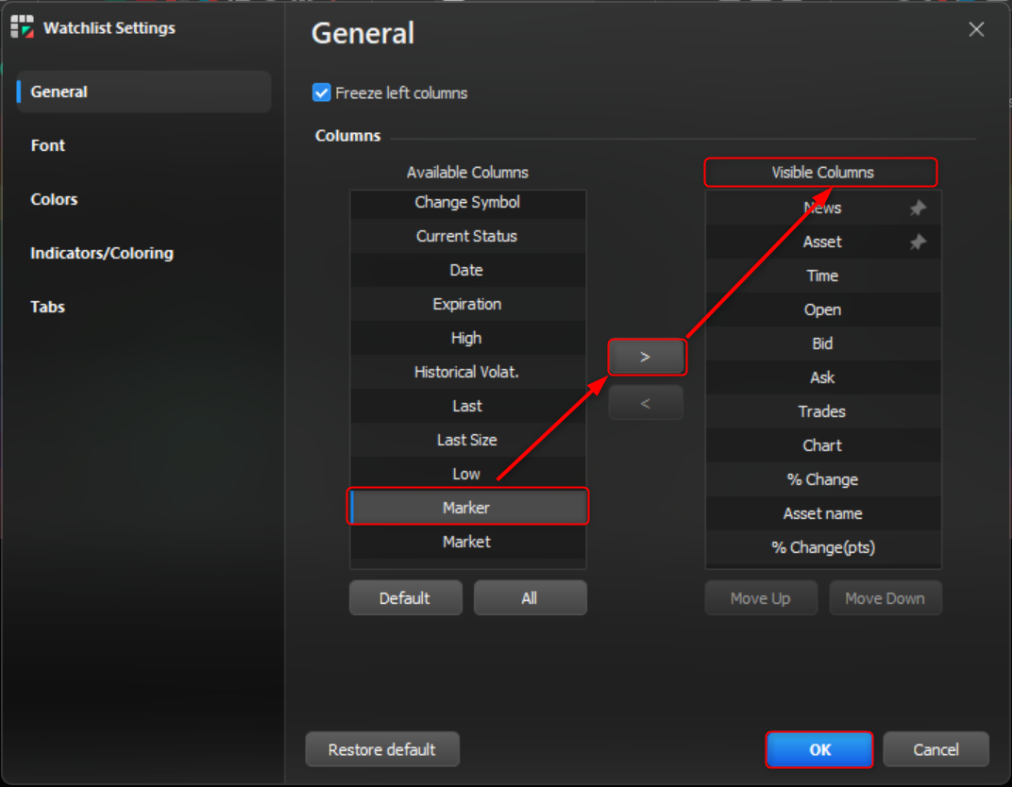Open the General settings section
The image size is (1012, 787).
143,92
